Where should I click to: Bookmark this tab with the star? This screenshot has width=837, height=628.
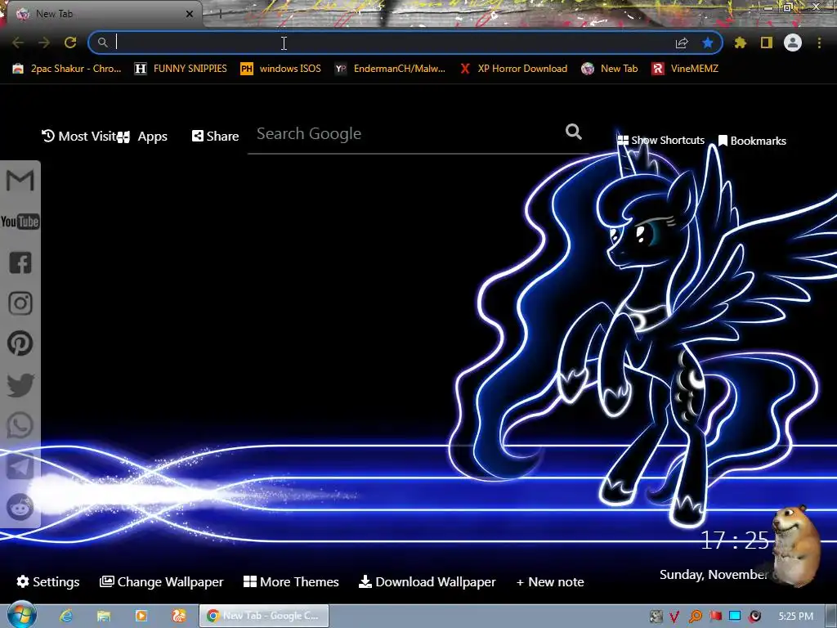[x=708, y=43]
